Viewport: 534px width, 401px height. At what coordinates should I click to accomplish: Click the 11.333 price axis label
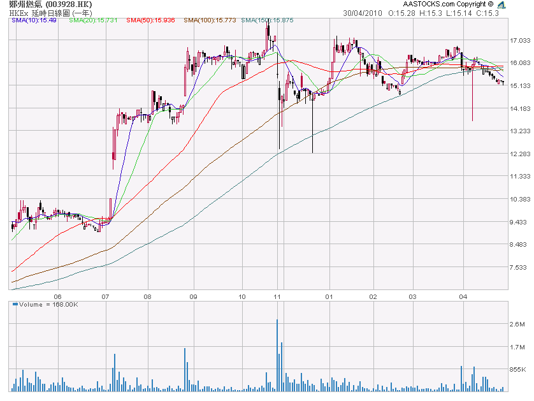(x=520, y=176)
